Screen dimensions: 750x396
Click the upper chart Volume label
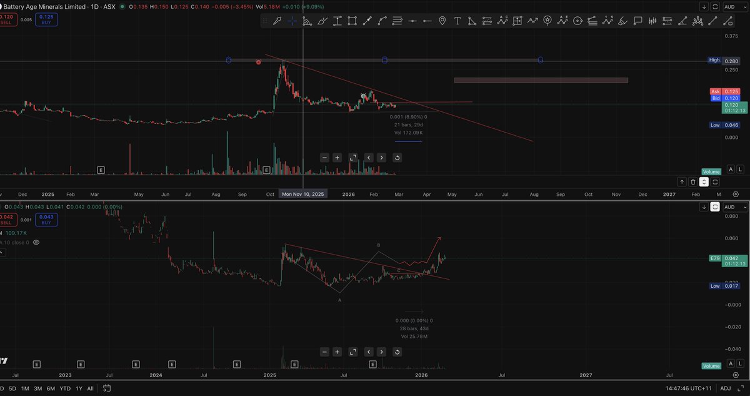pyautogui.click(x=711, y=171)
